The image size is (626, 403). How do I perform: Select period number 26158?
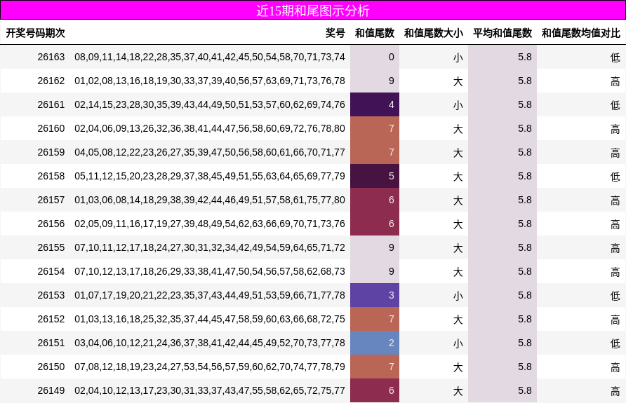[51, 176]
